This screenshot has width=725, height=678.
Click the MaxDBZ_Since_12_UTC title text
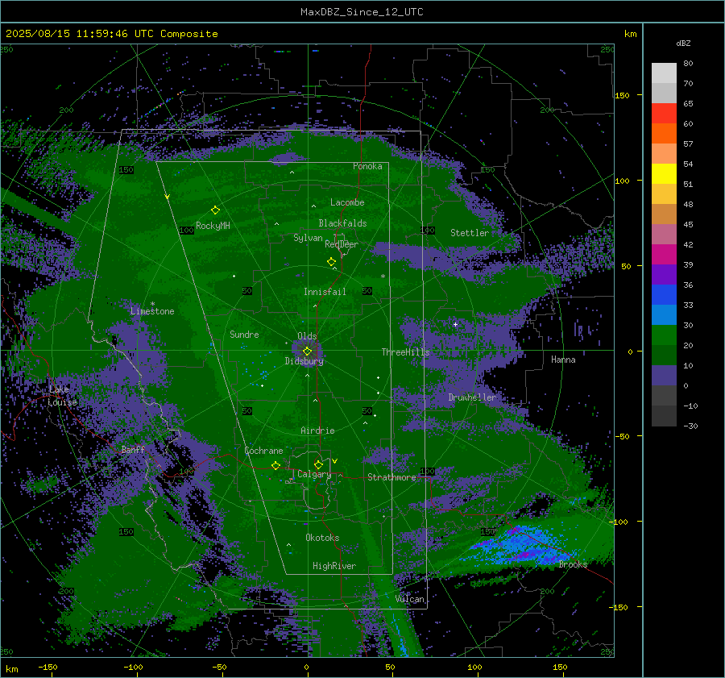[x=362, y=12]
